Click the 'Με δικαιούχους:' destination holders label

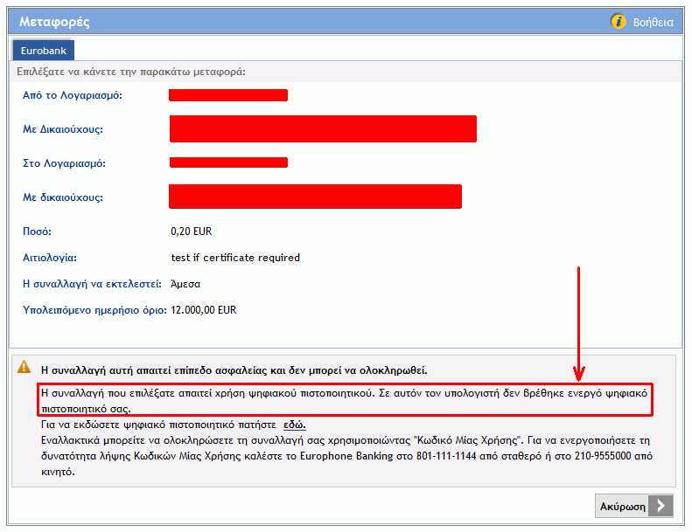pyautogui.click(x=63, y=197)
